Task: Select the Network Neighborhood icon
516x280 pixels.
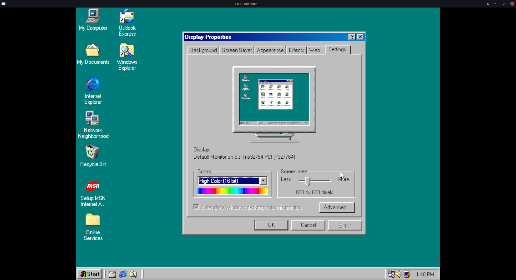Action: pos(93,118)
